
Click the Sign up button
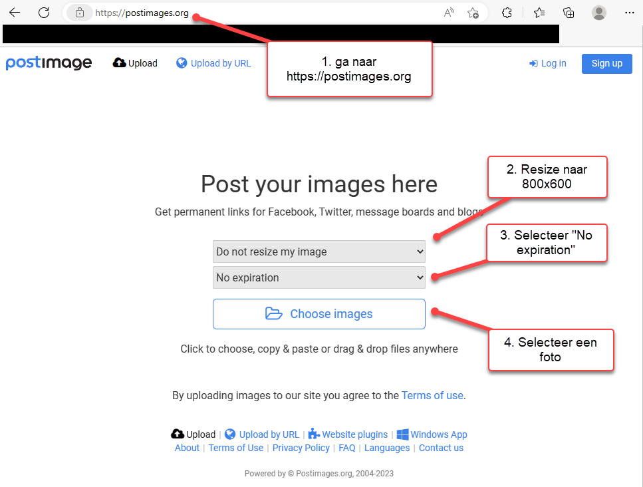click(x=606, y=64)
